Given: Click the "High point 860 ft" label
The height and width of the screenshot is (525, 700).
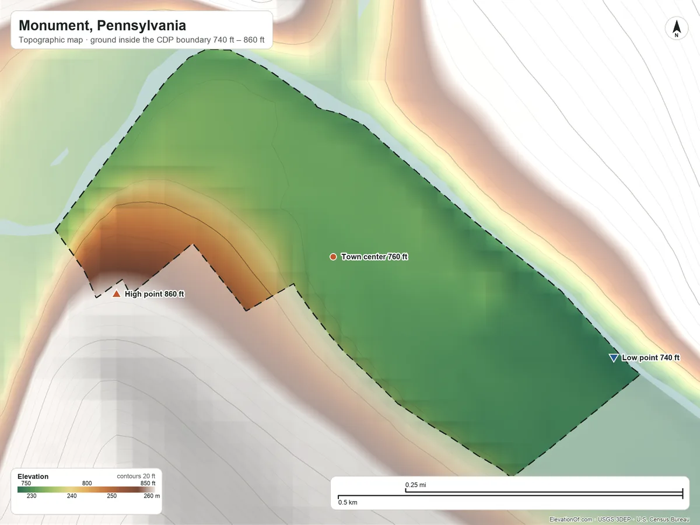Looking at the screenshot, I should [155, 294].
